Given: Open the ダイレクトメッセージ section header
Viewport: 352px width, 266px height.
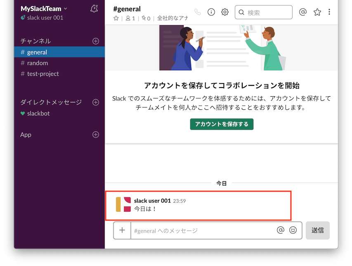Looking at the screenshot, I should 51,102.
